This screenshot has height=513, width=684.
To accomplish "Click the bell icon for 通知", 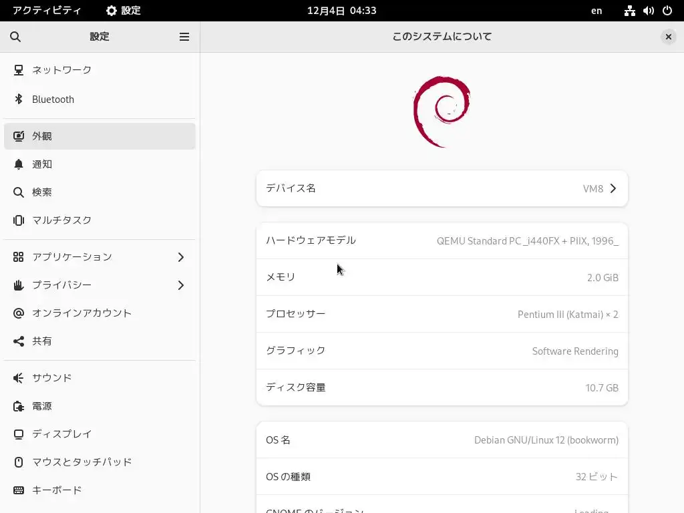I will [18, 164].
